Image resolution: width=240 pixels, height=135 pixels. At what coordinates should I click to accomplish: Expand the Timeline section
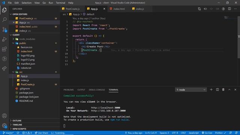tap(34, 125)
